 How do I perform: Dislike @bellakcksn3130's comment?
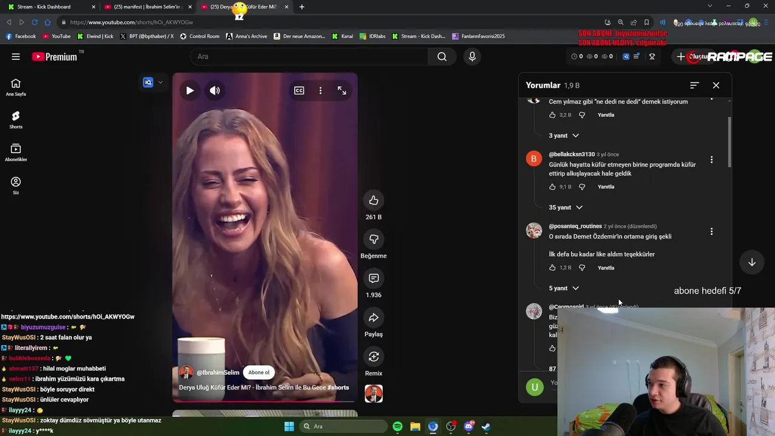pyautogui.click(x=582, y=187)
